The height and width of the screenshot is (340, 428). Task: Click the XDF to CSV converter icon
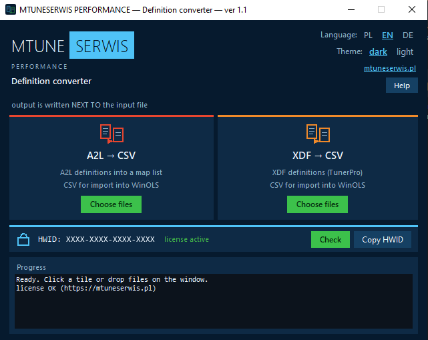click(318, 134)
